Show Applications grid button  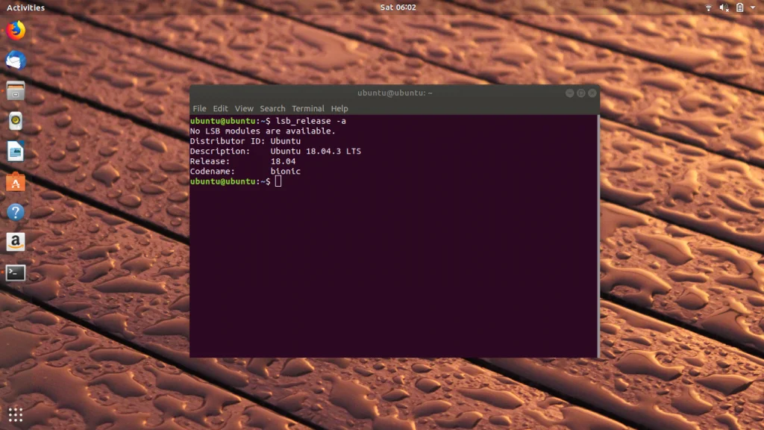point(16,414)
